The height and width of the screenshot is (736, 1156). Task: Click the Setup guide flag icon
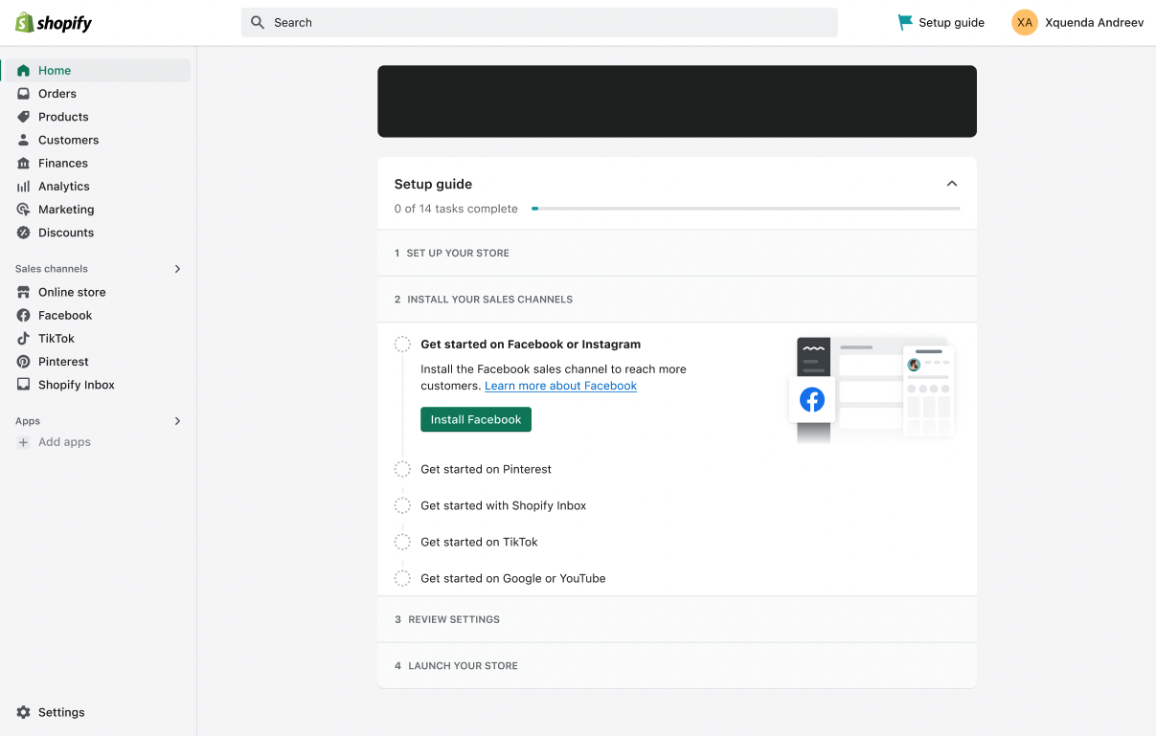(904, 22)
